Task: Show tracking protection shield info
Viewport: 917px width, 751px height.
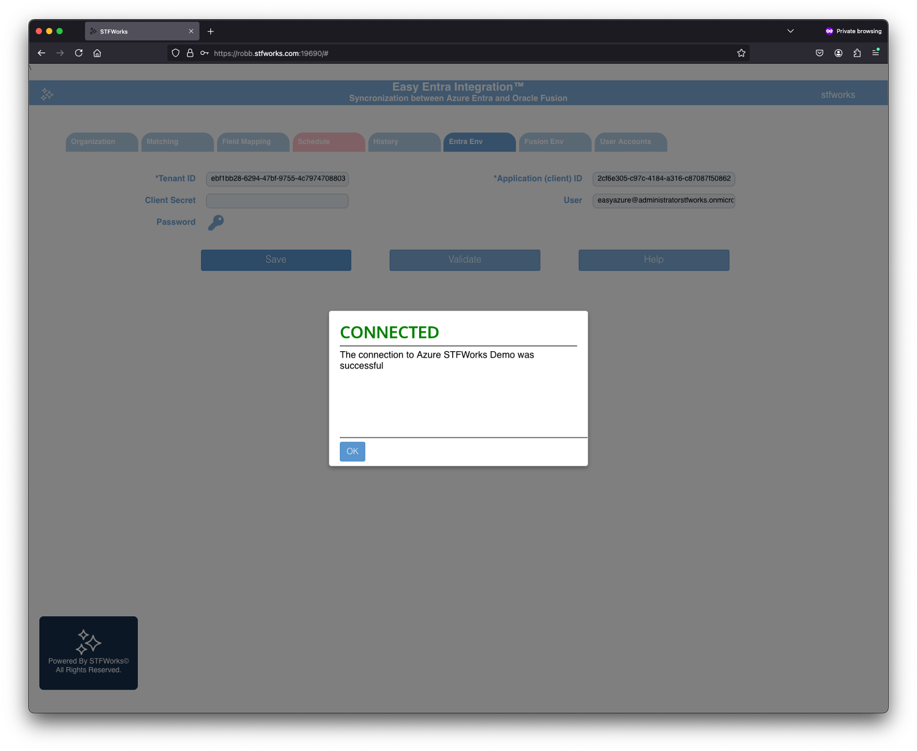Action: pos(176,53)
